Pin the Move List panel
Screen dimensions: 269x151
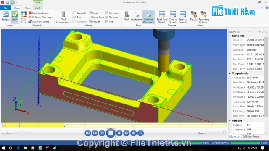(x=262, y=32)
